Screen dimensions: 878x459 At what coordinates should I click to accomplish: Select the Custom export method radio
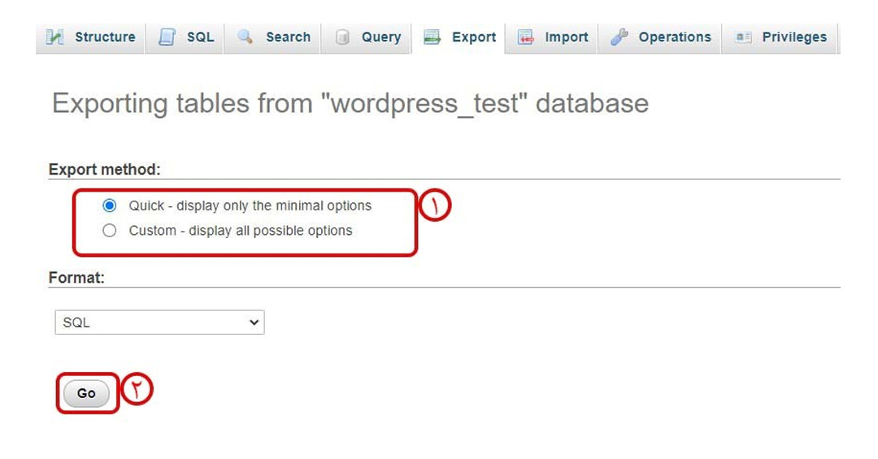[x=110, y=231]
